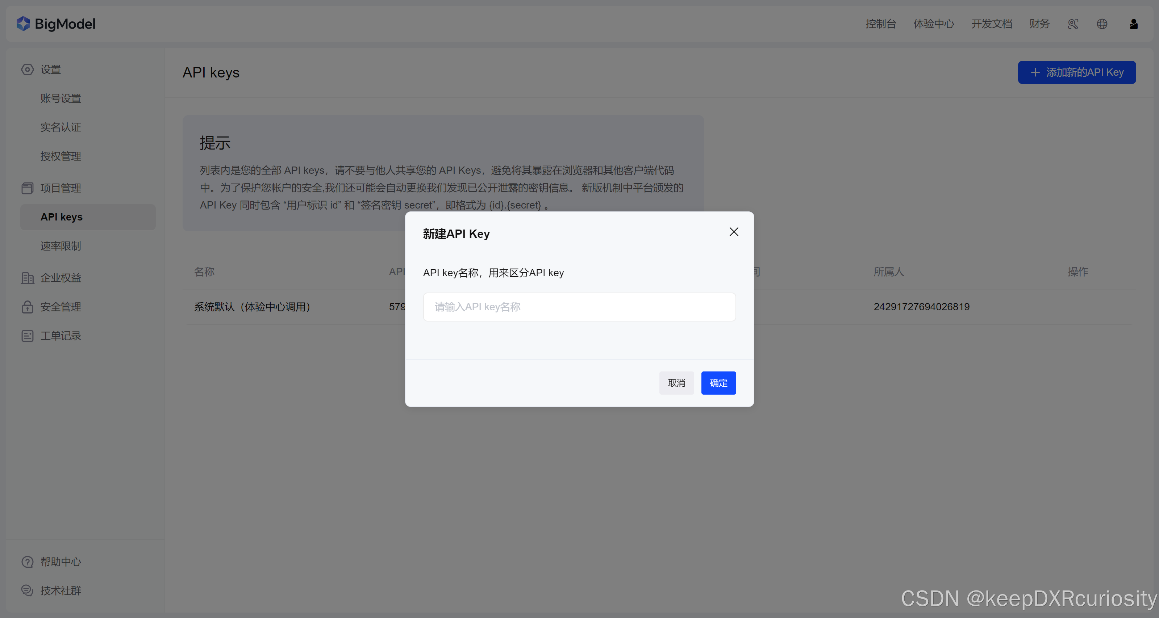This screenshot has height=618, width=1159.
Task: Click the 帮助中心 question mark icon
Action: [28, 562]
